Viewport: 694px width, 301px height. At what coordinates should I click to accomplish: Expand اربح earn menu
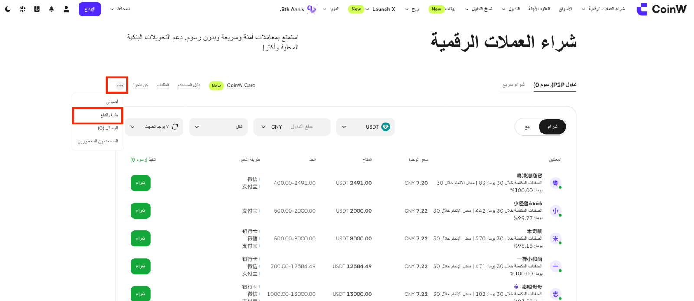[412, 9]
